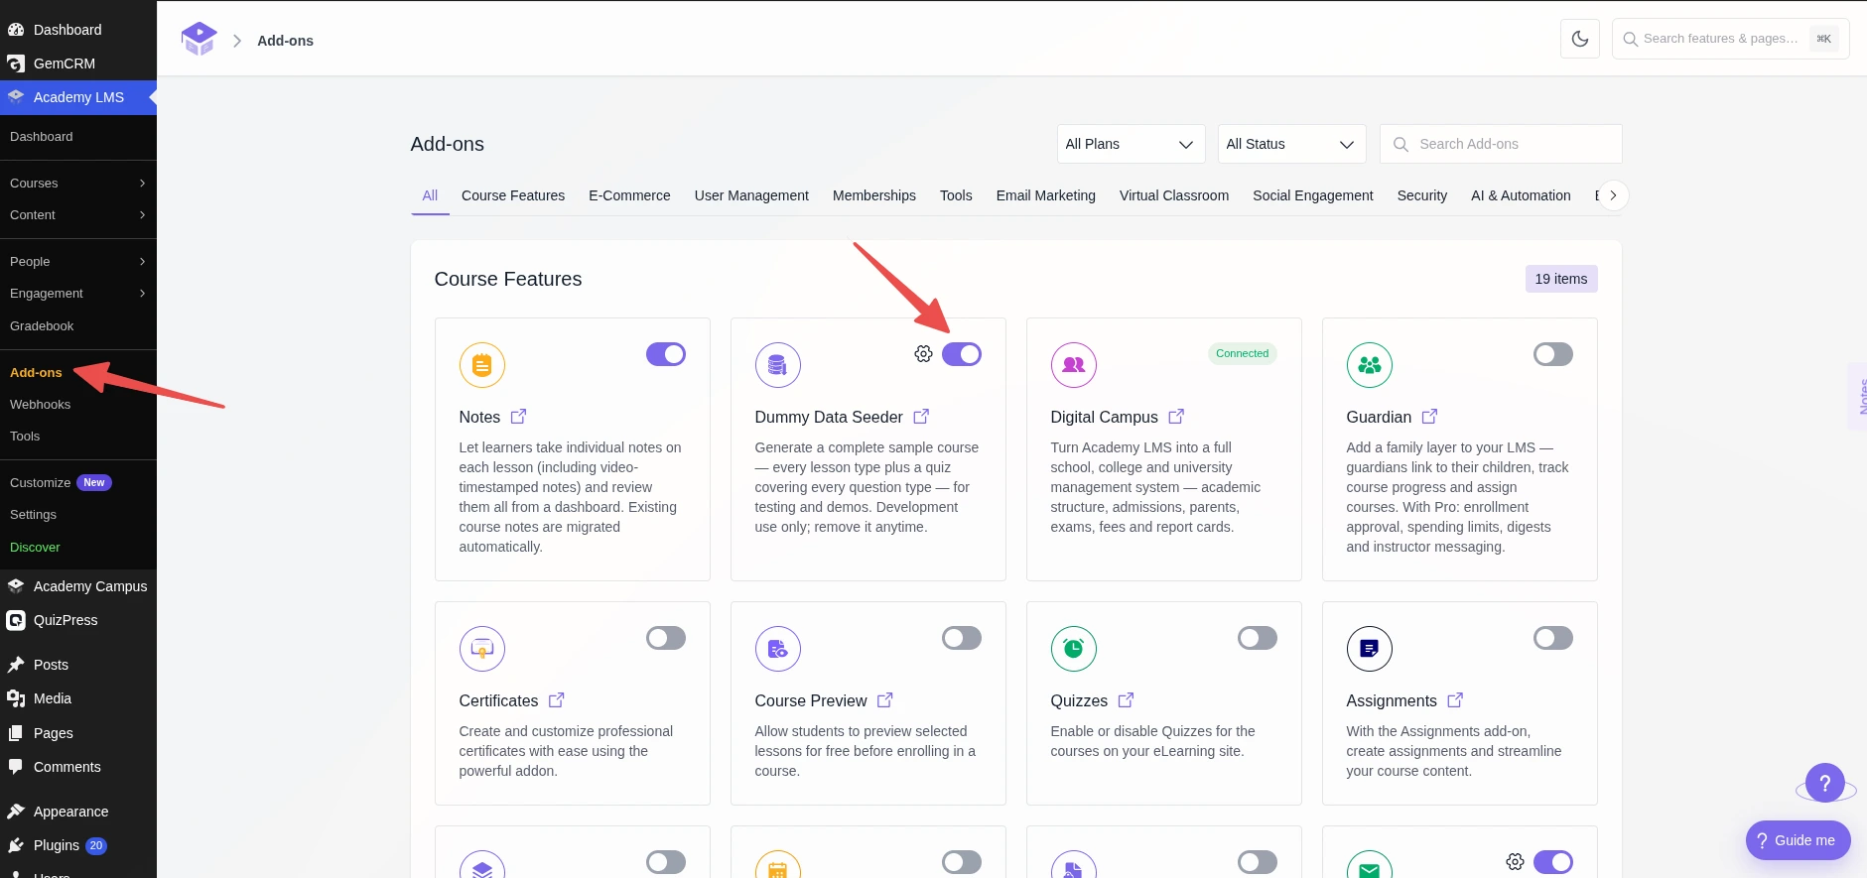Click the Guide me button
The width and height of the screenshot is (1867, 878).
click(x=1799, y=840)
